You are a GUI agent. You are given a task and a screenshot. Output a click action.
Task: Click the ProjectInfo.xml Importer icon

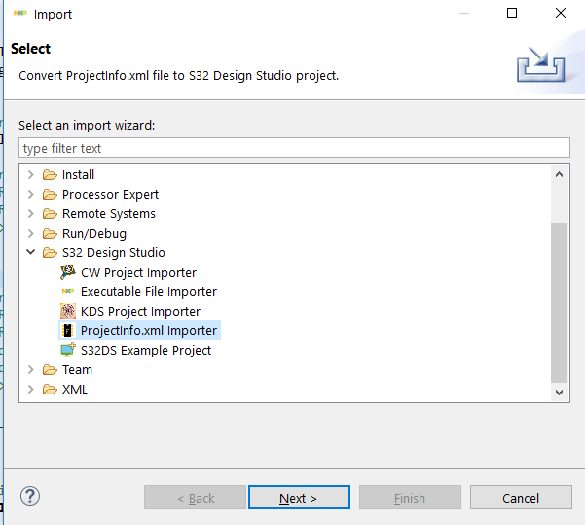pyautogui.click(x=68, y=331)
